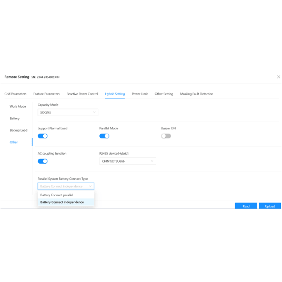Switch to Grid Parameters tab
Image resolution: width=282 pixels, height=282 pixels.
(x=15, y=94)
